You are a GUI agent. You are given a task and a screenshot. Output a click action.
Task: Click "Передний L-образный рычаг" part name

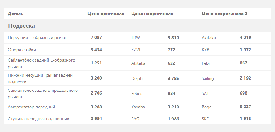pyautogui.click(x=37, y=38)
